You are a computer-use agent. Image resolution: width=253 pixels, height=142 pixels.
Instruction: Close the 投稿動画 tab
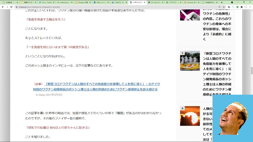[17, 2]
